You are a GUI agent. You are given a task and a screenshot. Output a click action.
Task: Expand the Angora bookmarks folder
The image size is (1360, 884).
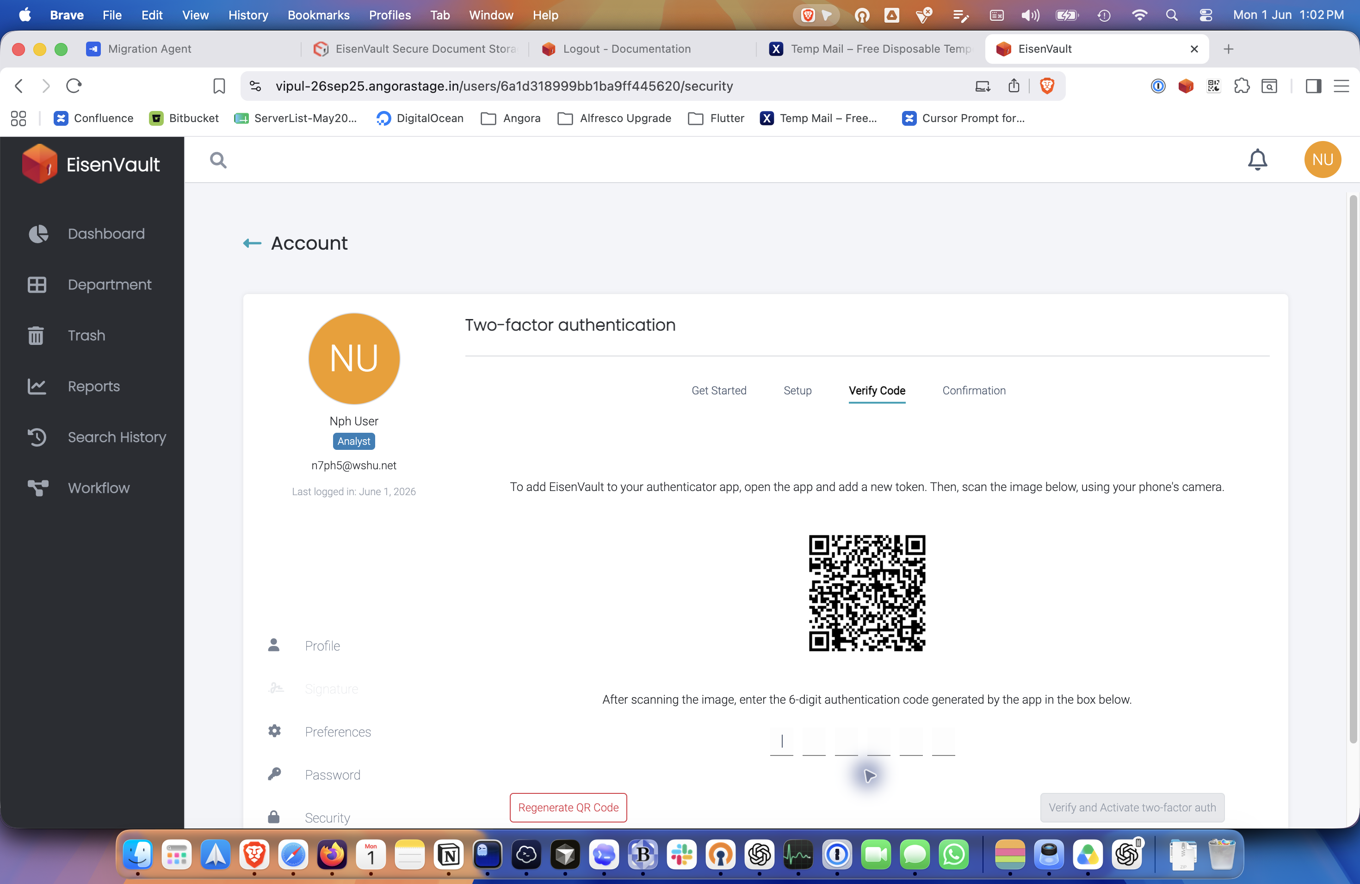pos(511,118)
